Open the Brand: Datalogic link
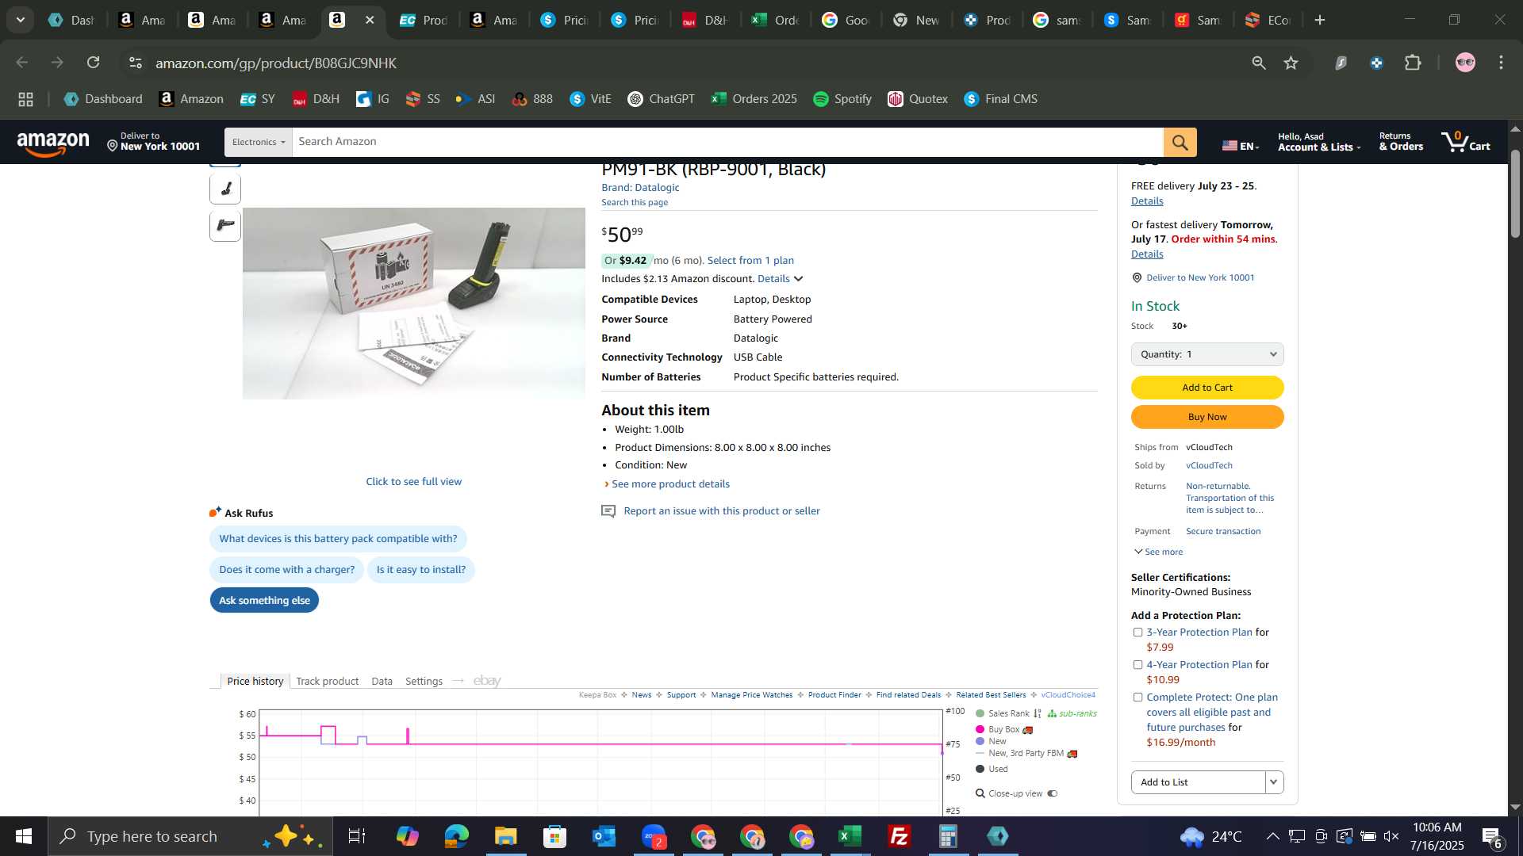 click(x=640, y=188)
